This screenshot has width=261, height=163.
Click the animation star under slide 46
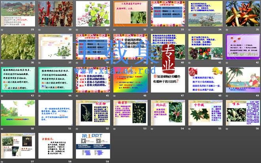pyautogui.click(x=114, y=96)
